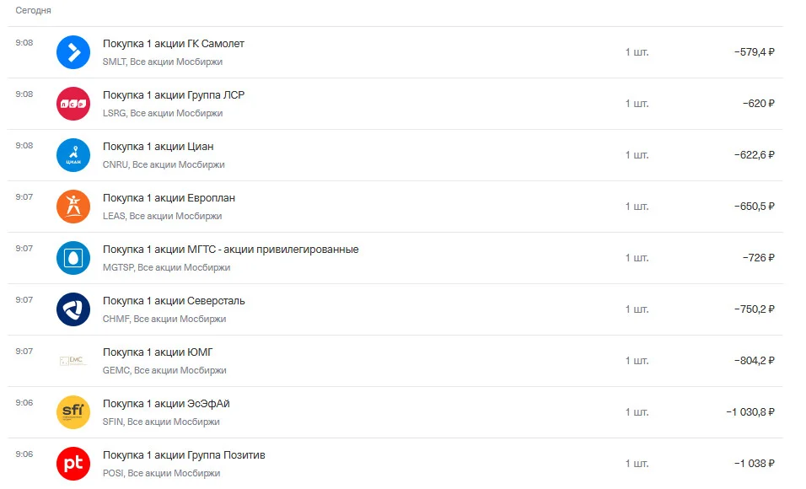Image resolution: width=806 pixels, height=489 pixels.
Task: Select the orange Европлан logo icon
Action: click(73, 207)
